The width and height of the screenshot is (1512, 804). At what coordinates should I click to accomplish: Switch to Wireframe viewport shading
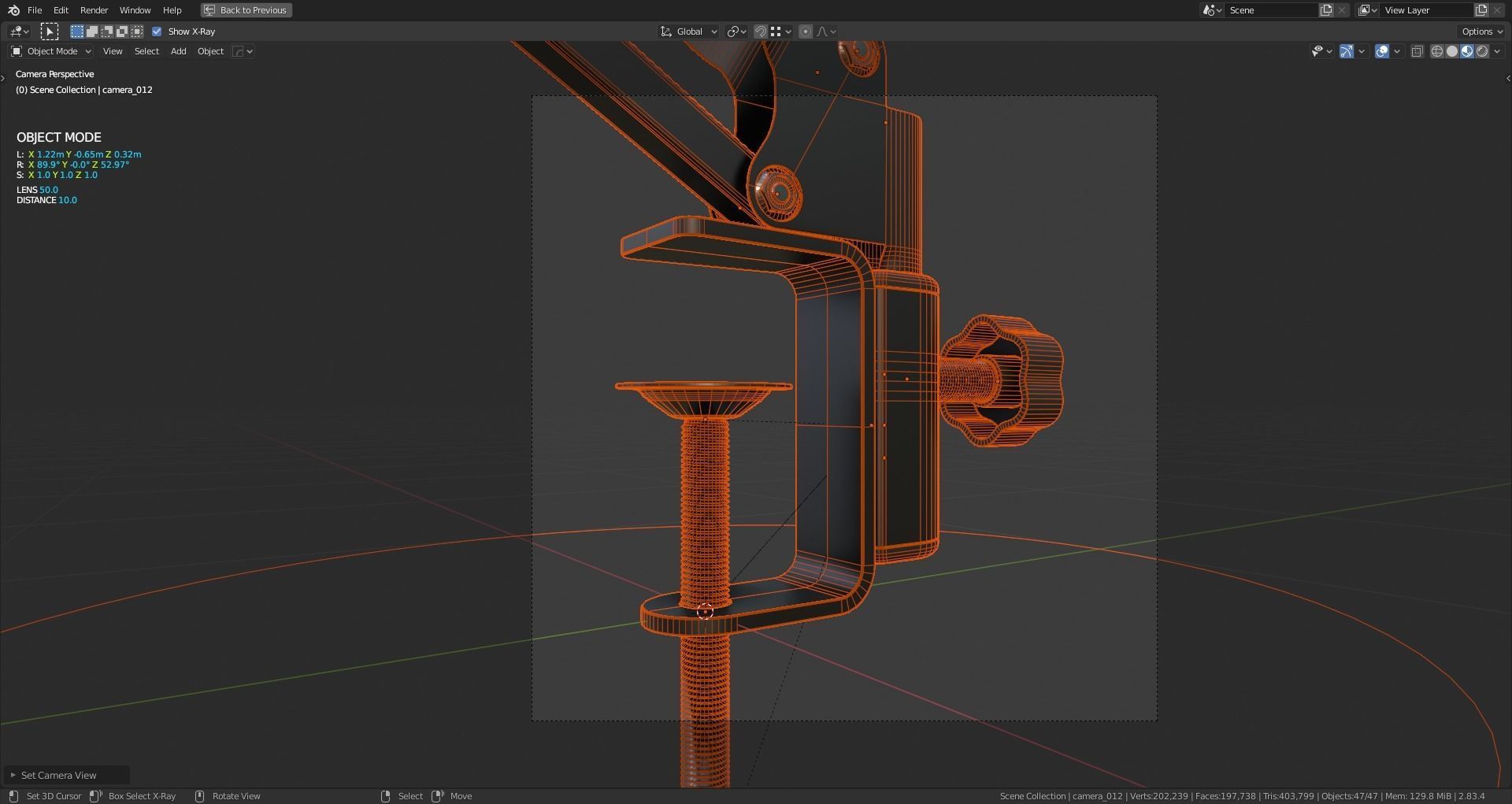(x=1436, y=51)
